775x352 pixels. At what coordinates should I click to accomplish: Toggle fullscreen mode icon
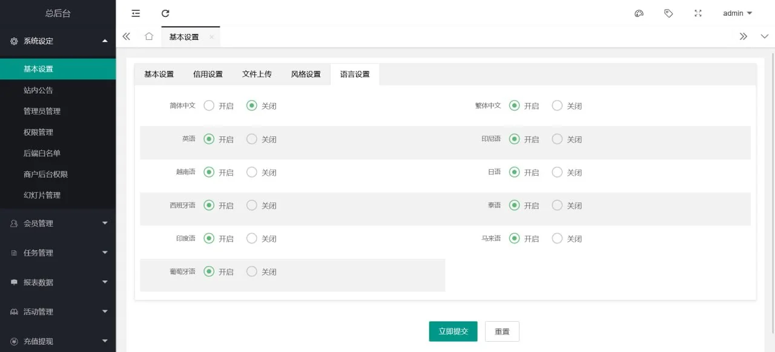698,13
